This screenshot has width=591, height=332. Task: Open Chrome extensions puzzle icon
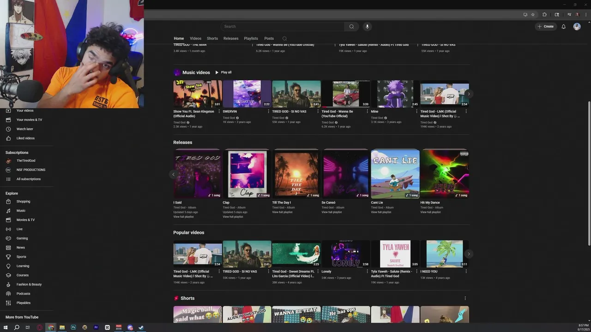(x=544, y=15)
